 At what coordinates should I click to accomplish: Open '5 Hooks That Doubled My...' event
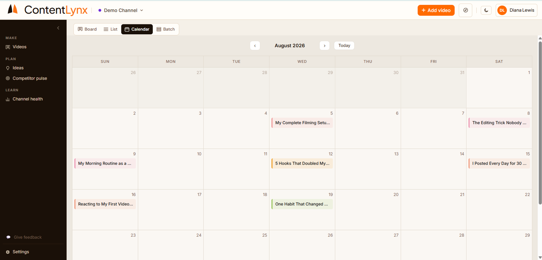(302, 164)
